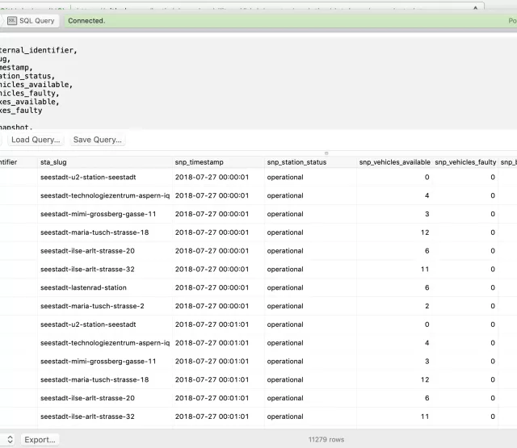Image resolution: width=517 pixels, height=448 pixels.
Task: Select the first seestadt-mimi-grossberg-gasse-11 cell
Action: [x=98, y=214]
